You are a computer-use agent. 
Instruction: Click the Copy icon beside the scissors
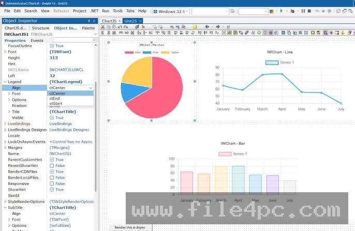pos(109,27)
